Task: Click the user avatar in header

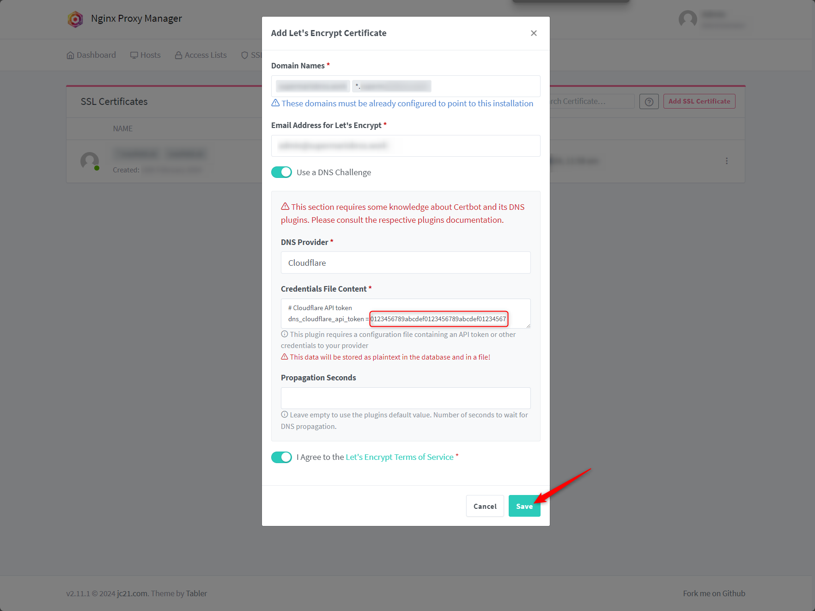Action: (687, 19)
